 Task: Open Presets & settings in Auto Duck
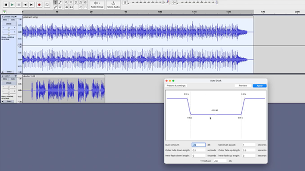[176, 86]
